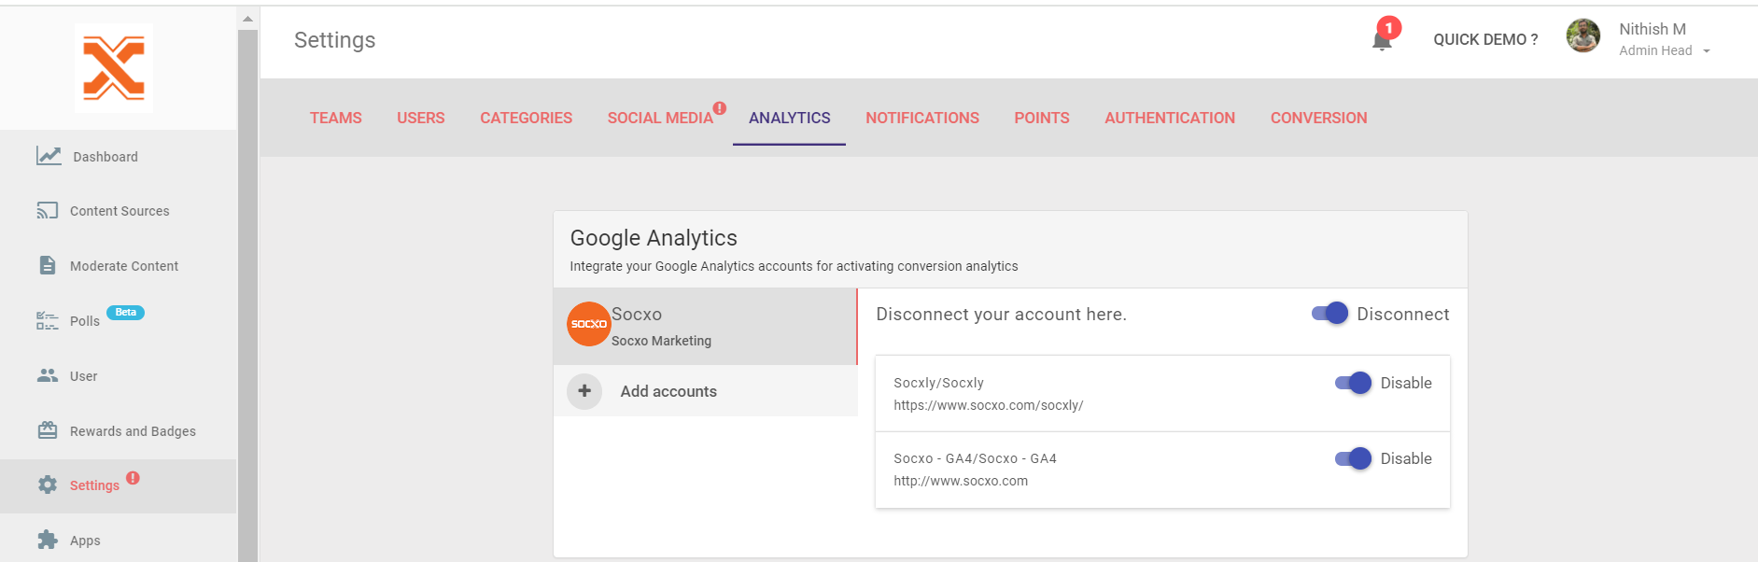Click the sidebar scrollbar up arrow
The height and width of the screenshot is (562, 1758).
tap(247, 19)
